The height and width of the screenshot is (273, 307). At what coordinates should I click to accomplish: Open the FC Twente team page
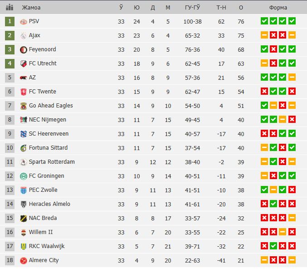[x=43, y=92]
